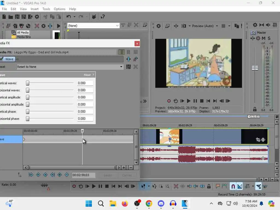Save the Wave preset
This screenshot has width=280, height=210.
pos(129,67)
